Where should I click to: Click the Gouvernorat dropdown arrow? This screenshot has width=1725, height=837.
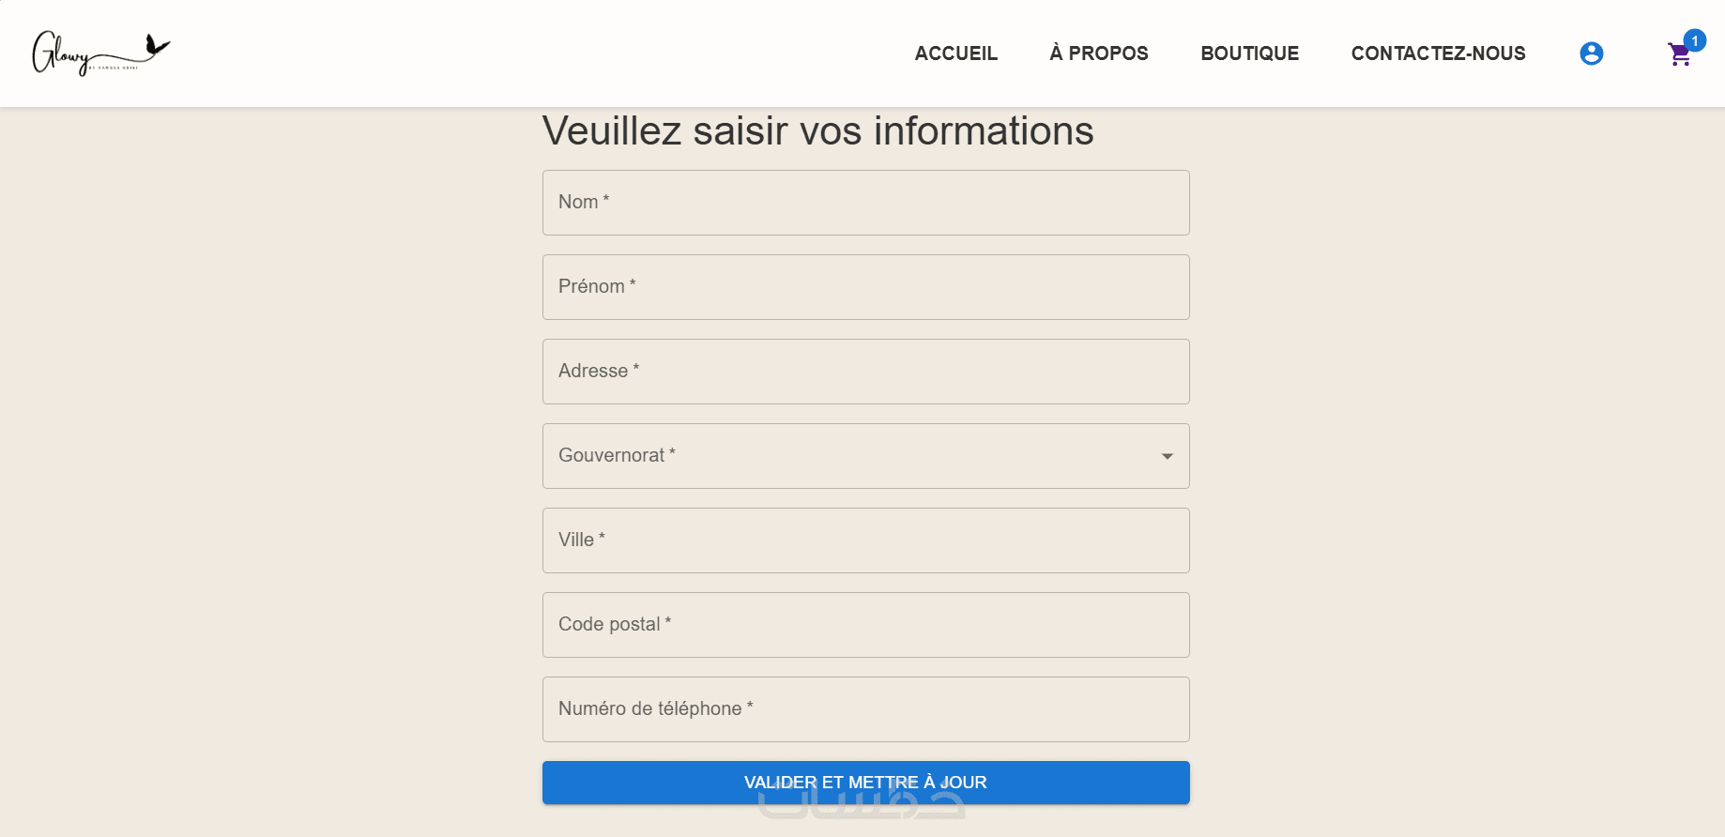[x=1167, y=456]
